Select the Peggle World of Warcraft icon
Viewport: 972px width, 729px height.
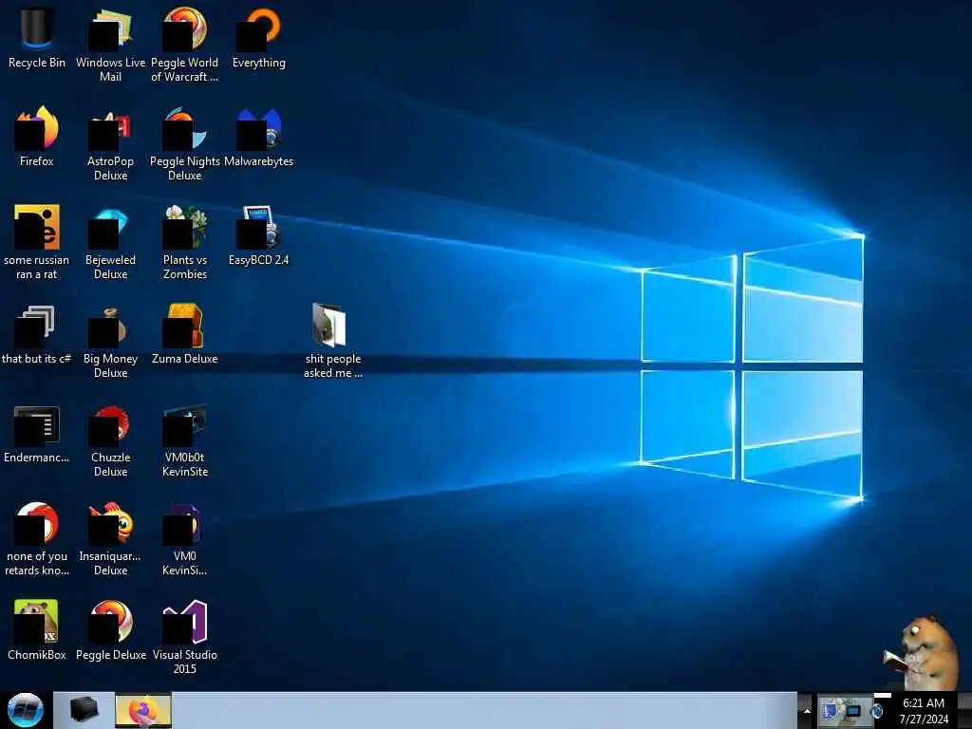point(185,44)
